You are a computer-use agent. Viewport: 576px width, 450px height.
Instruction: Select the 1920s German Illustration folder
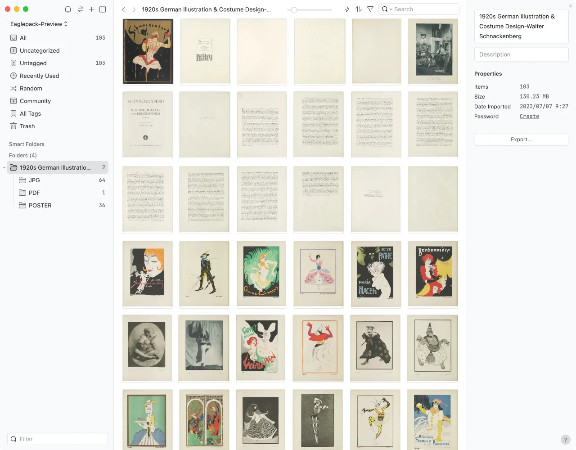pyautogui.click(x=58, y=167)
